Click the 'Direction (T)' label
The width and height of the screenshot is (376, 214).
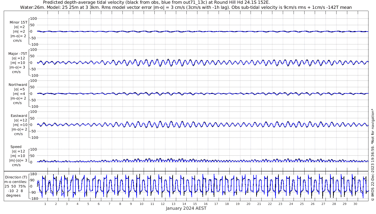[16, 177]
